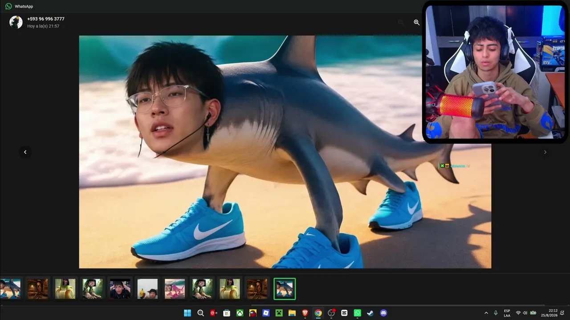Go to the previous image

25,152
